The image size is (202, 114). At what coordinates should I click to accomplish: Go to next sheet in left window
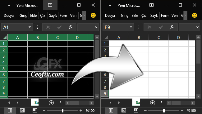pos(18,103)
